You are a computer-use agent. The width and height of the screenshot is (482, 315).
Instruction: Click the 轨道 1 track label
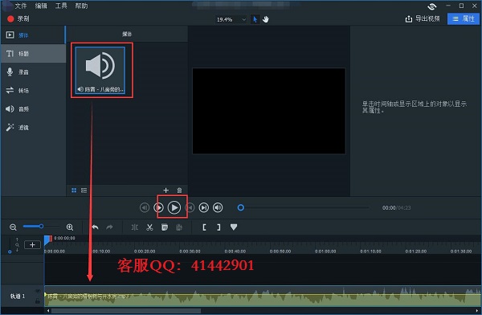pos(18,297)
